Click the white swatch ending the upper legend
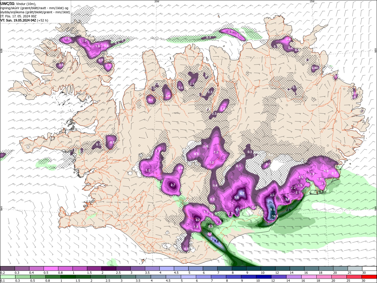This screenshot has height=283, width=377. [x=369, y=269]
